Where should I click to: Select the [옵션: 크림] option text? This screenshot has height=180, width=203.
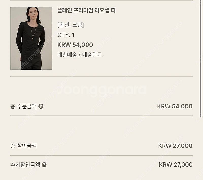71,25
